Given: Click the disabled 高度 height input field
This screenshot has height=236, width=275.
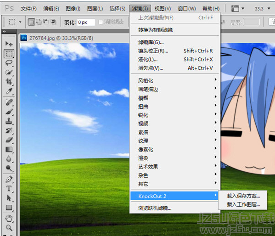Looking at the screenshot, I should tap(252, 22).
